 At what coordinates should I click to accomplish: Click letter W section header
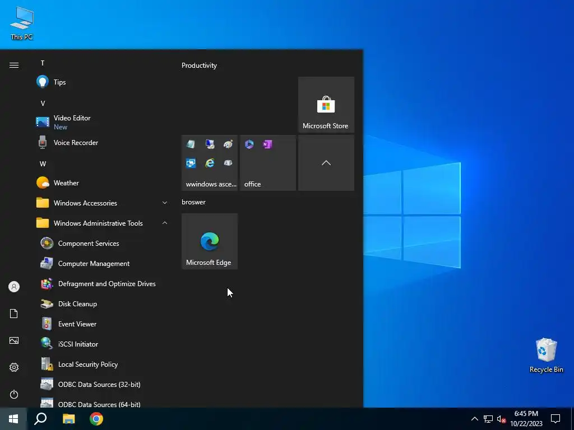tap(43, 164)
